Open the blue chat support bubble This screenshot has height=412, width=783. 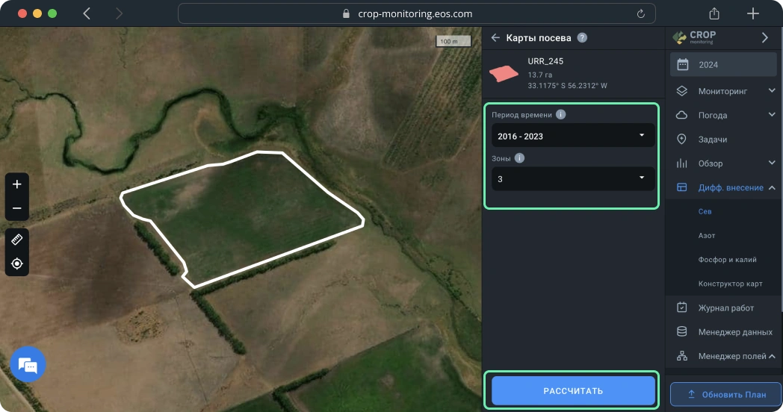[x=28, y=365]
